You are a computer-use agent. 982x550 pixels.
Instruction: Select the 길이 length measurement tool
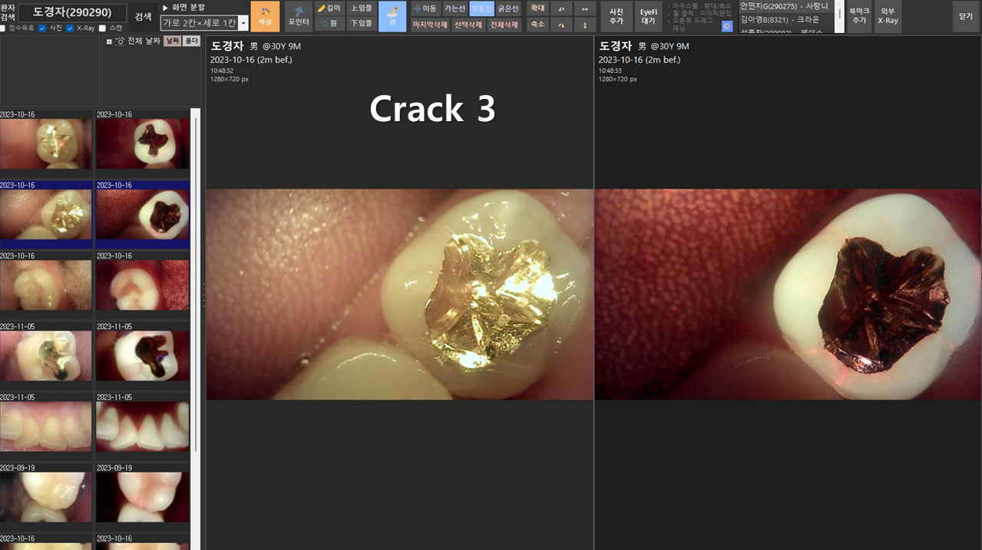pyautogui.click(x=329, y=8)
